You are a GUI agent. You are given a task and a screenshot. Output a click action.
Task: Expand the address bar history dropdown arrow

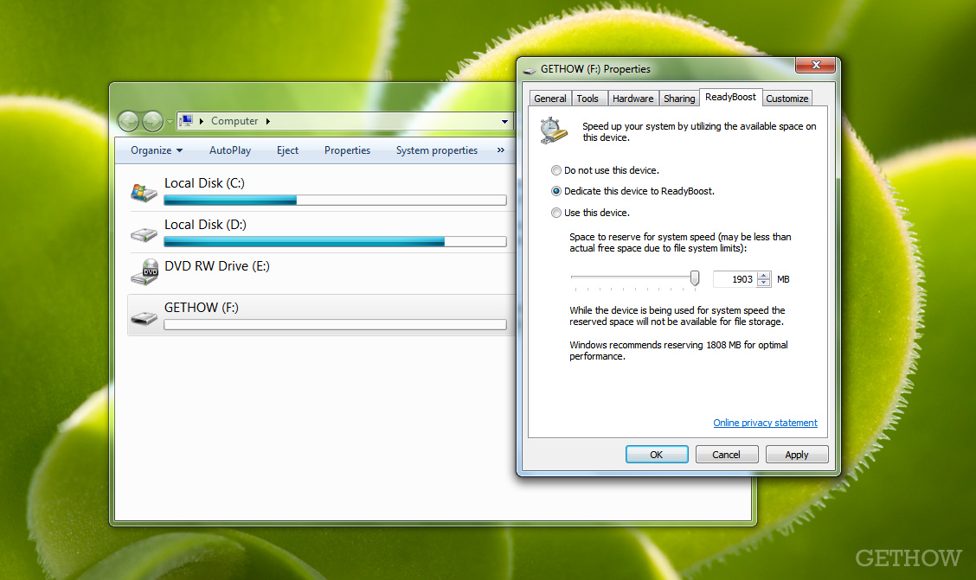(x=504, y=121)
